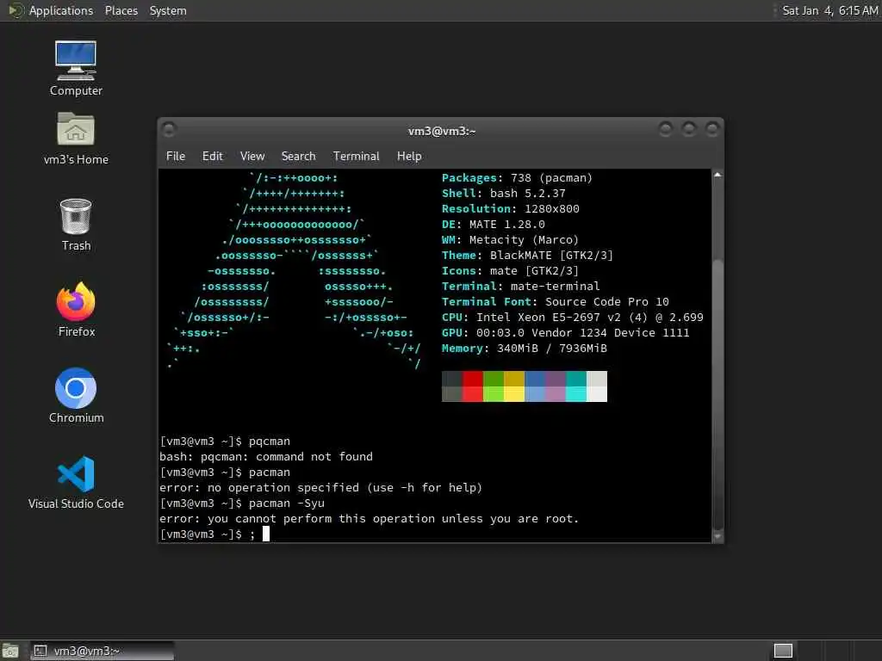Click the MATE logo icon beside Applications
This screenshot has width=882, height=661.
16,10
